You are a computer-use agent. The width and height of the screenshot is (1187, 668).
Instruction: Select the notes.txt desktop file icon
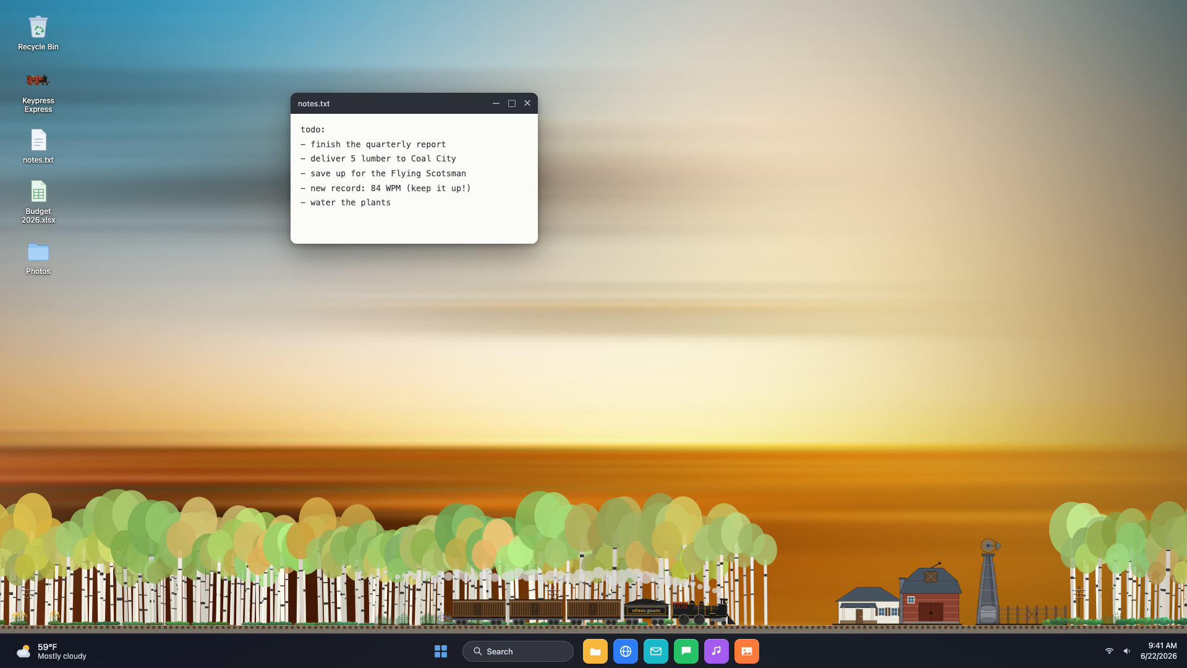coord(38,147)
